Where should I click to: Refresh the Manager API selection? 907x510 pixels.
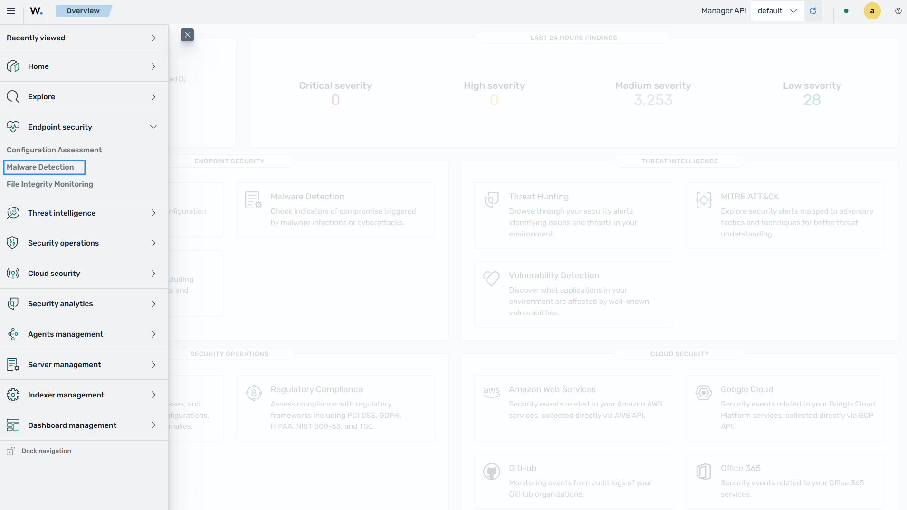(x=813, y=11)
